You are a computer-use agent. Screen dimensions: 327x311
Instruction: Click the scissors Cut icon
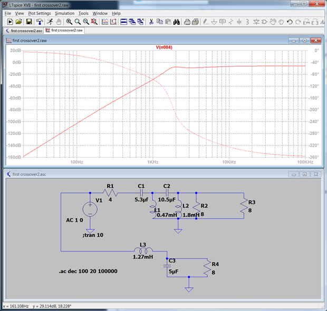(x=151, y=22)
